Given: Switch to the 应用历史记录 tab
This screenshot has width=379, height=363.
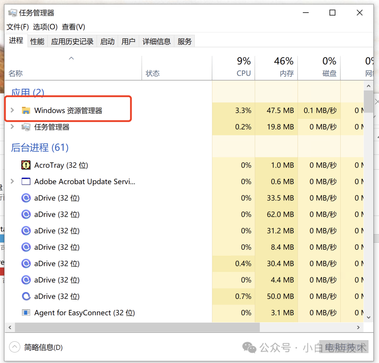Looking at the screenshot, I should [72, 41].
